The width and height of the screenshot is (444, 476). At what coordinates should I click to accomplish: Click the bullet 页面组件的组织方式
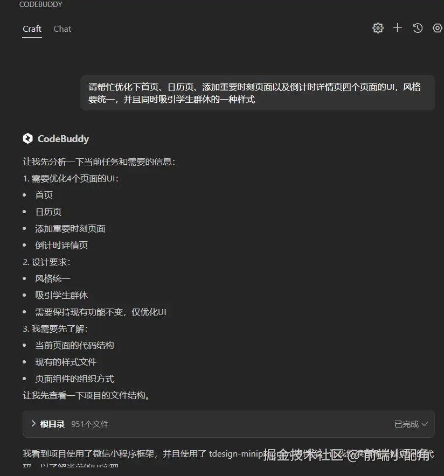tap(74, 379)
